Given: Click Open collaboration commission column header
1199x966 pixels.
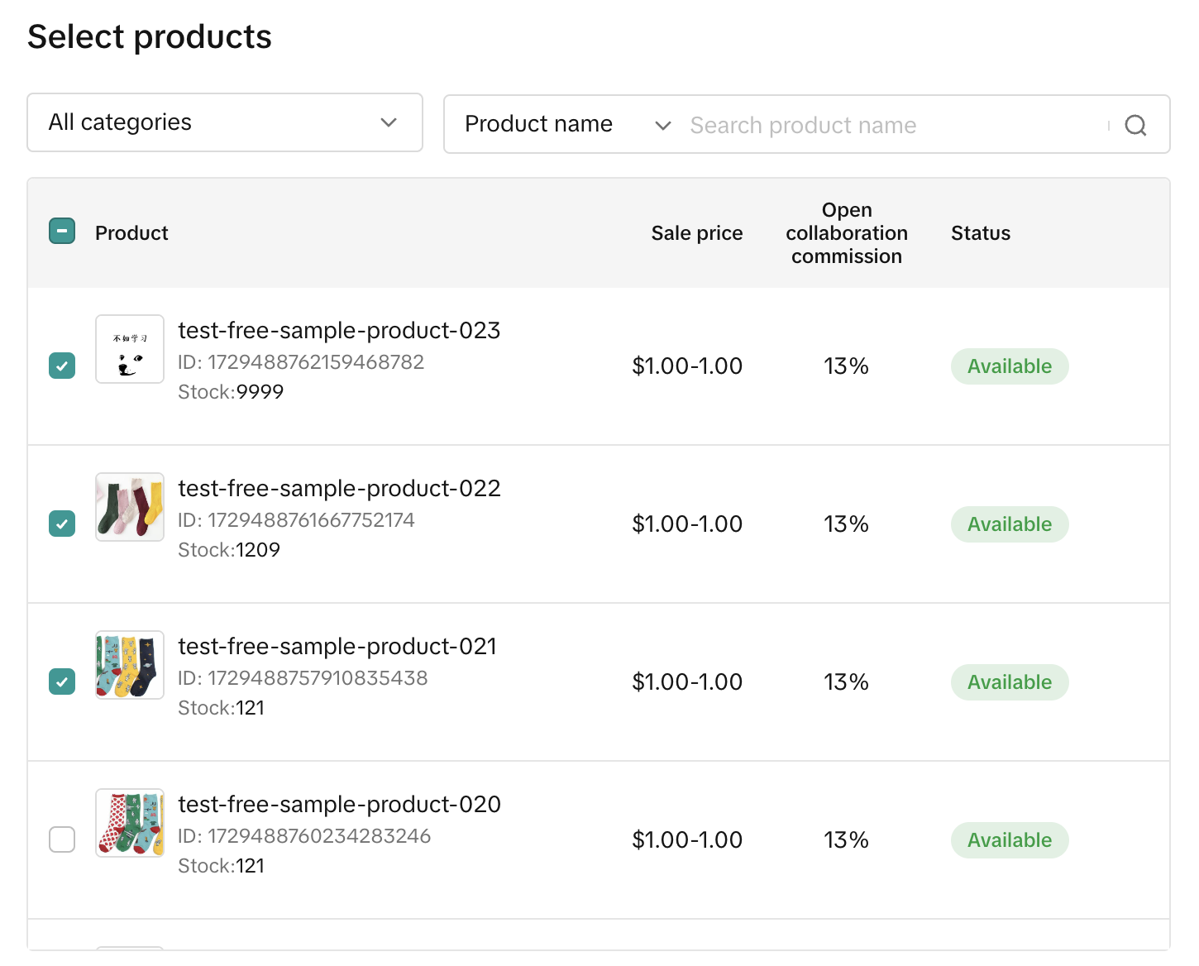Looking at the screenshot, I should coord(846,233).
